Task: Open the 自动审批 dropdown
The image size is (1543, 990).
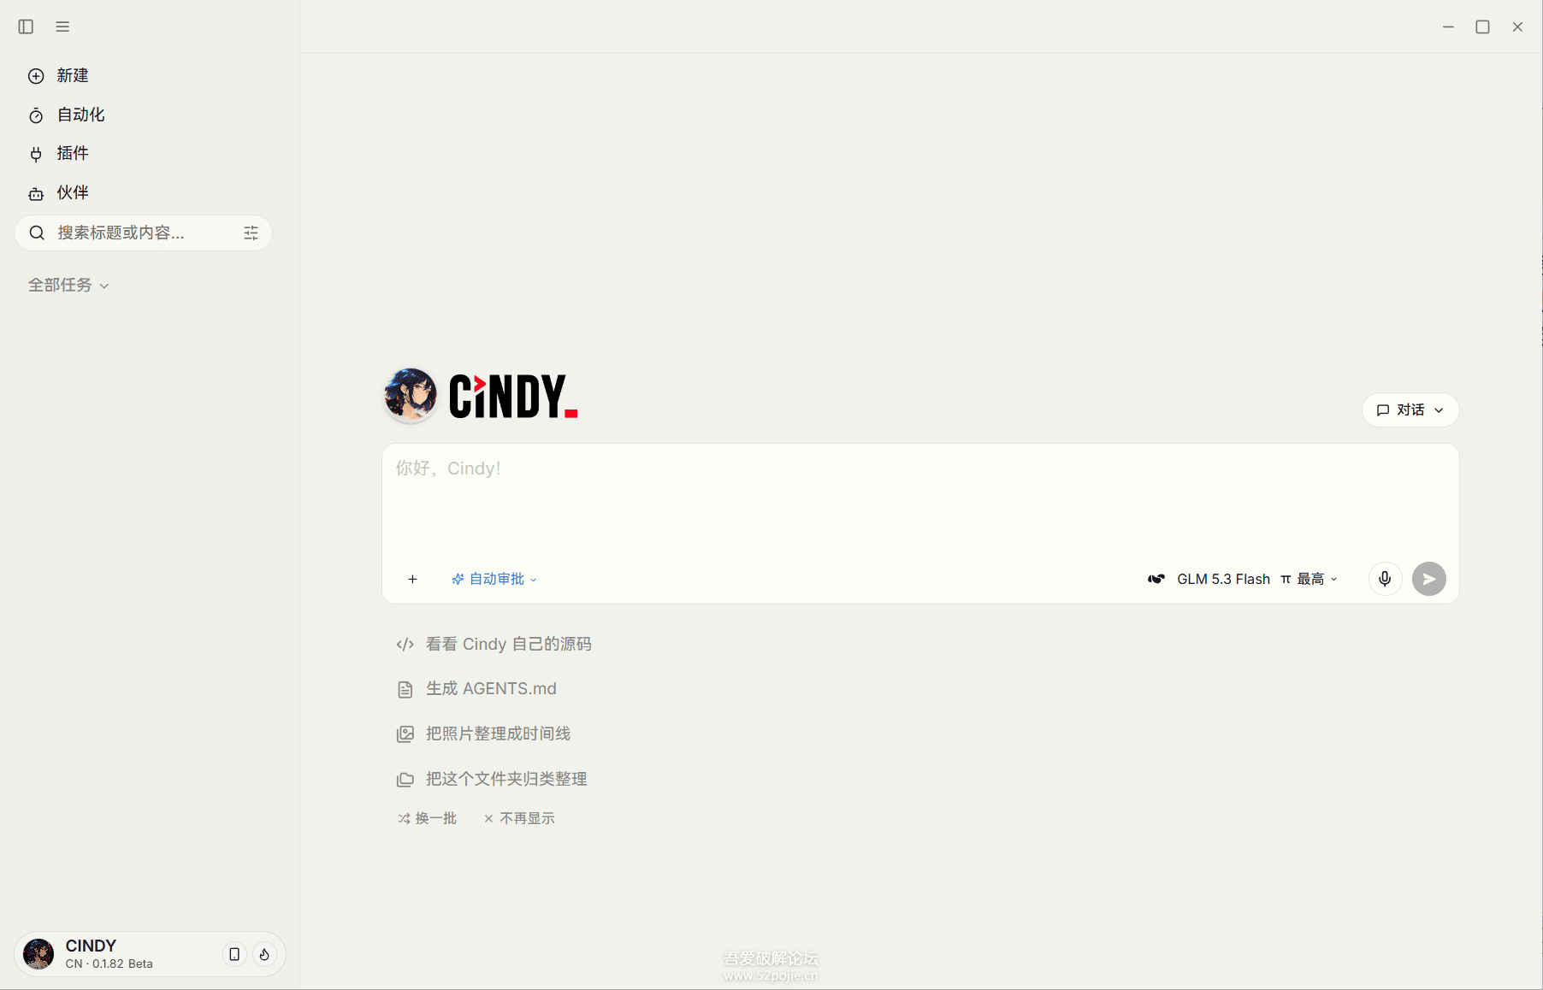Action: pyautogui.click(x=494, y=579)
